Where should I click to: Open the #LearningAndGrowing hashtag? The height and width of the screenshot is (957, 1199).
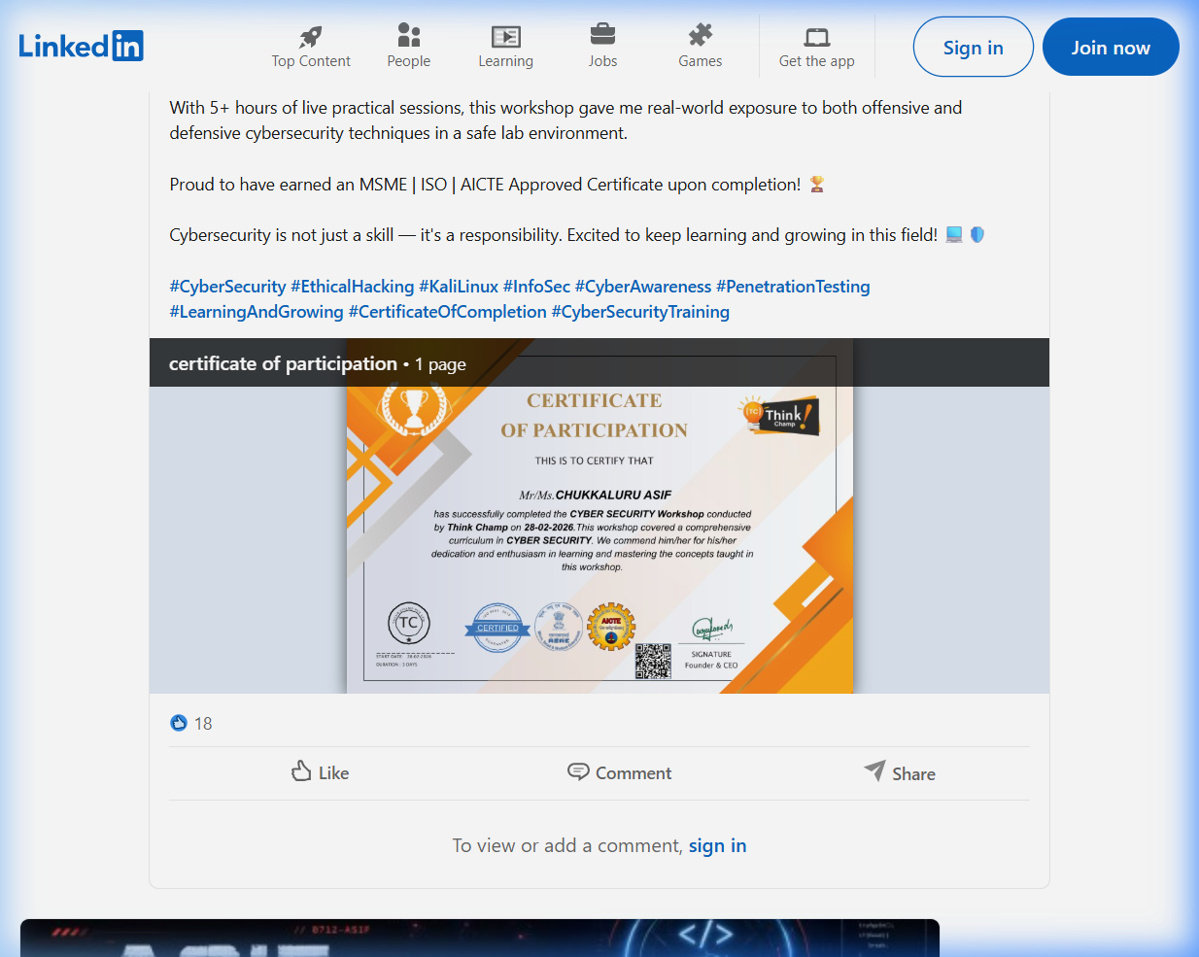point(257,312)
